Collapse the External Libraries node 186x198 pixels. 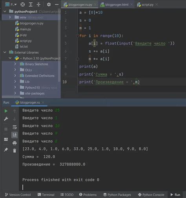(x=5, y=52)
